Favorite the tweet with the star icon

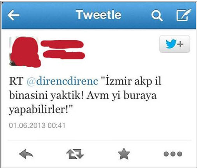pyautogui.click(x=124, y=154)
